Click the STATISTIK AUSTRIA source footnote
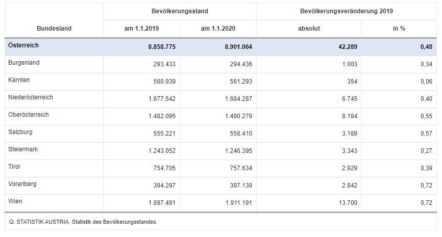This screenshot has height=237, width=442. (x=83, y=222)
